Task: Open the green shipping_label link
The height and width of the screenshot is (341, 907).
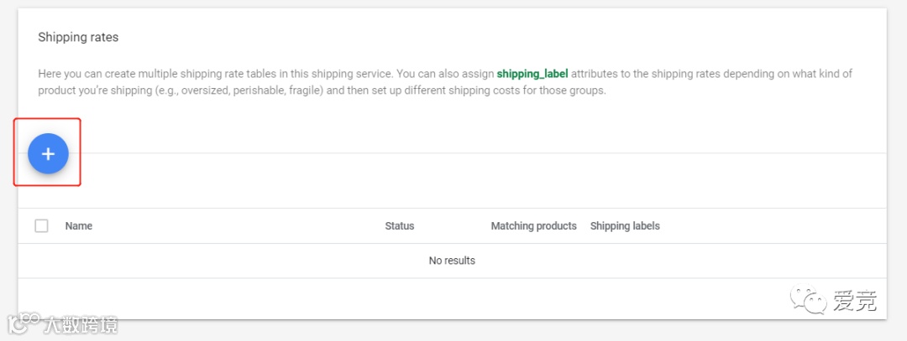Action: 532,74
